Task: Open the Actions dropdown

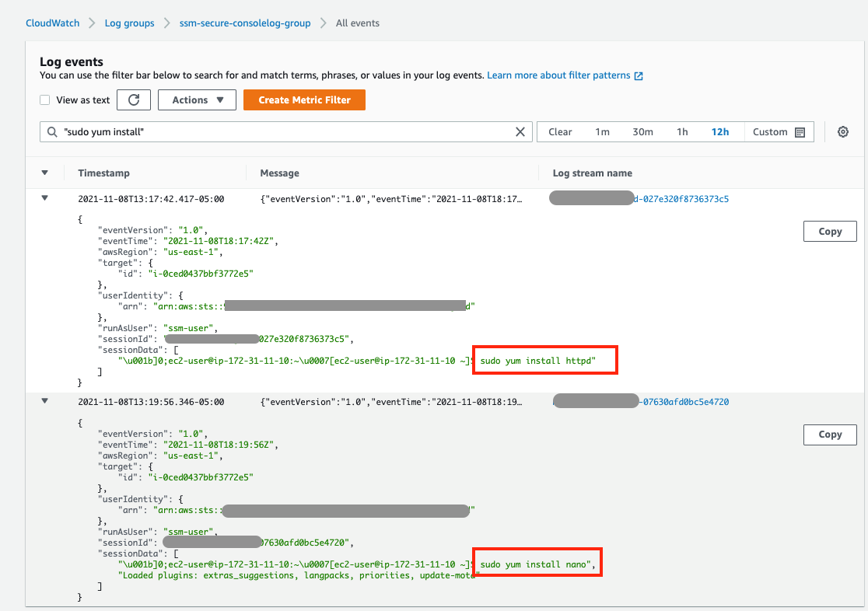Action: (x=197, y=100)
